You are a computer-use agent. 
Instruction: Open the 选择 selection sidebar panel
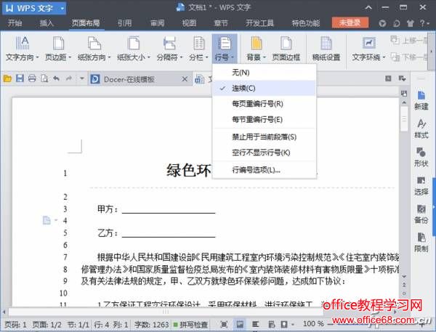421,185
